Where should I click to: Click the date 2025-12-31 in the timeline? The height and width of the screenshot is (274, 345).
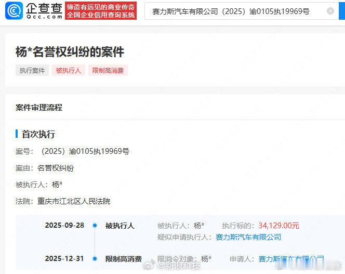click(x=64, y=258)
